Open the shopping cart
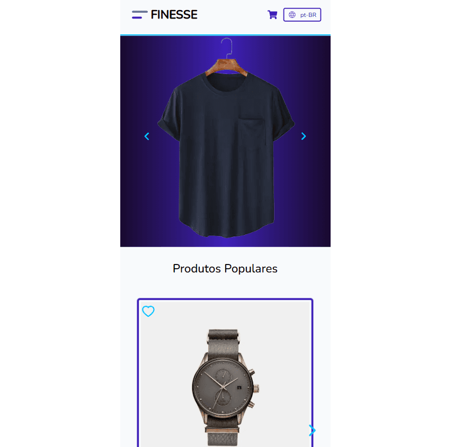 tap(272, 15)
